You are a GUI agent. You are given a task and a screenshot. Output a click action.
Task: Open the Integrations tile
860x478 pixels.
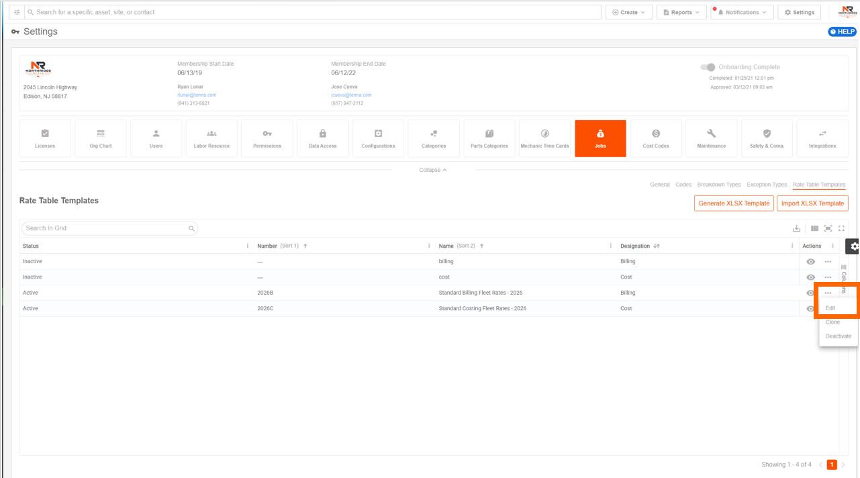point(822,138)
